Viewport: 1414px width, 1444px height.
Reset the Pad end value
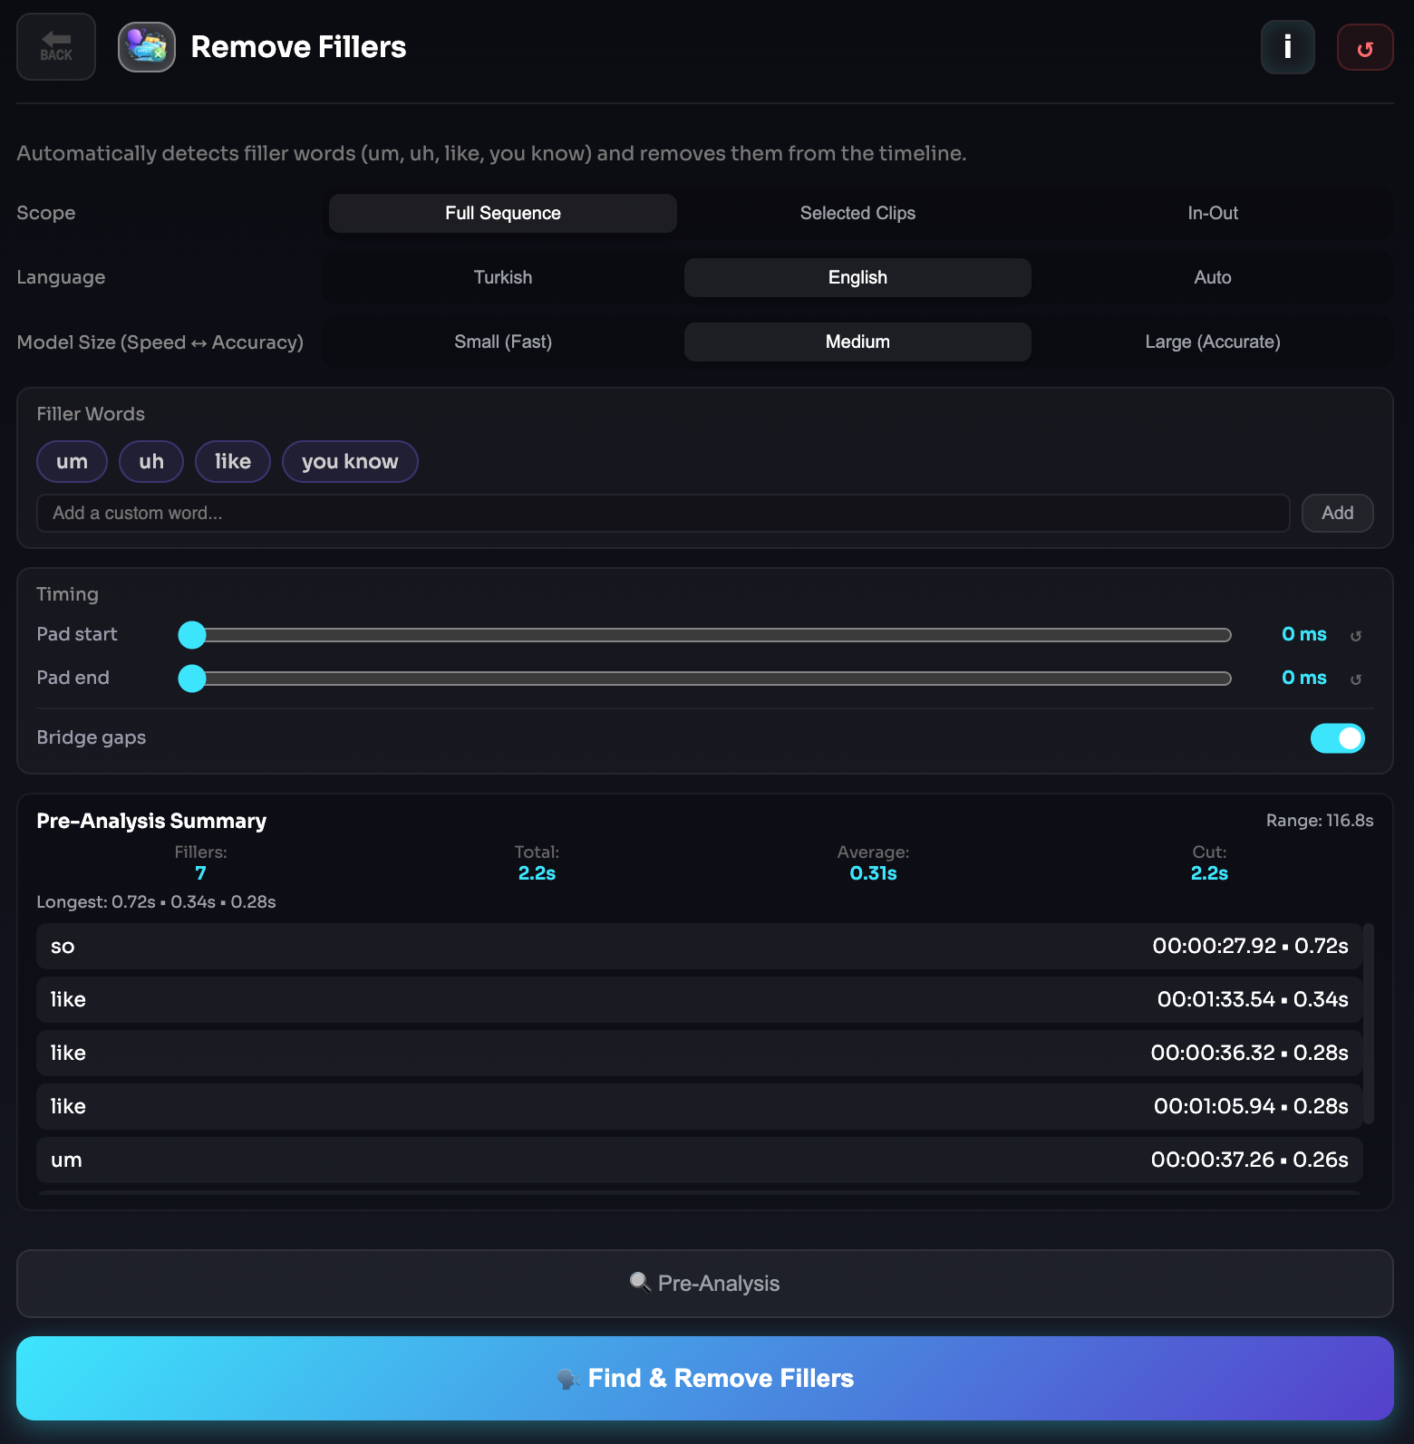coord(1356,679)
